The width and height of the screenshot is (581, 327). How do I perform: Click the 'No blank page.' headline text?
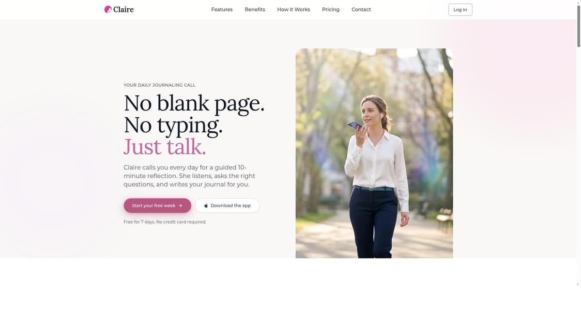point(194,103)
